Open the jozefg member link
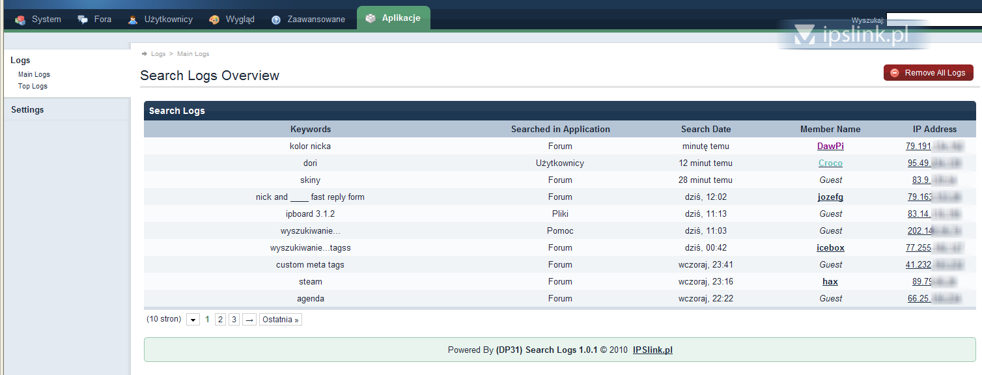Image resolution: width=982 pixels, height=375 pixels. (x=830, y=197)
